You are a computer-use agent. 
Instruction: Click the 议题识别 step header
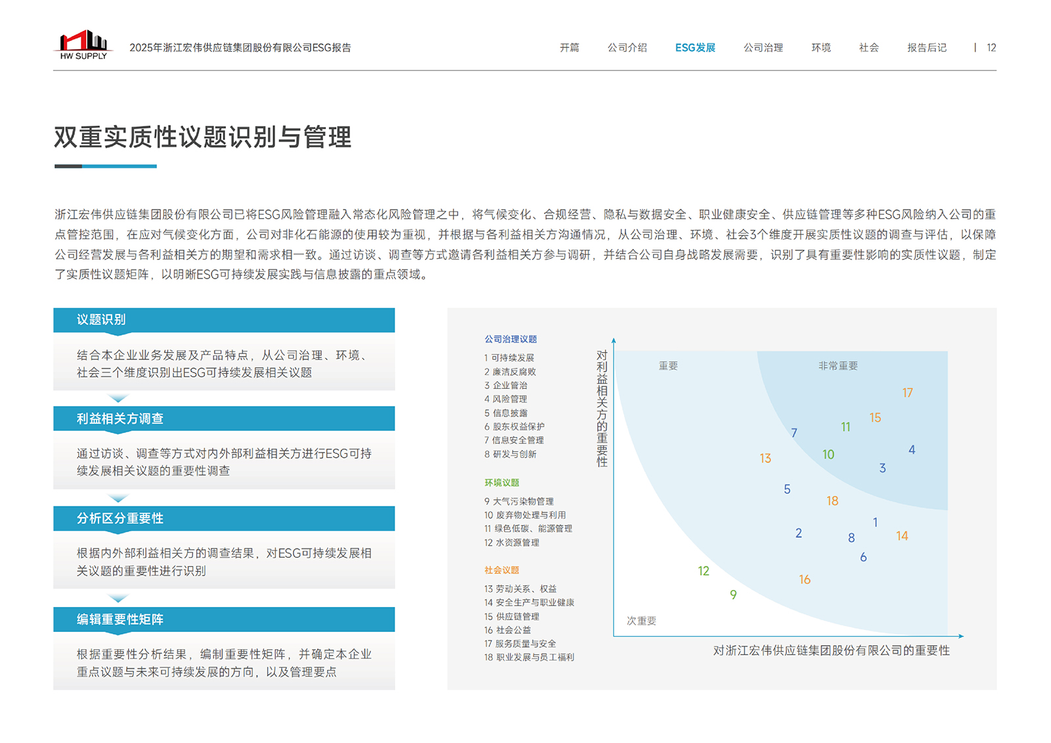click(224, 320)
